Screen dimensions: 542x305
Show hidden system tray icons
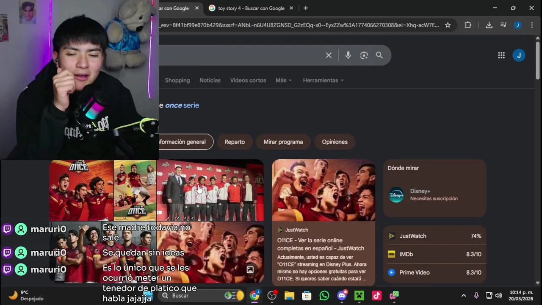464,296
